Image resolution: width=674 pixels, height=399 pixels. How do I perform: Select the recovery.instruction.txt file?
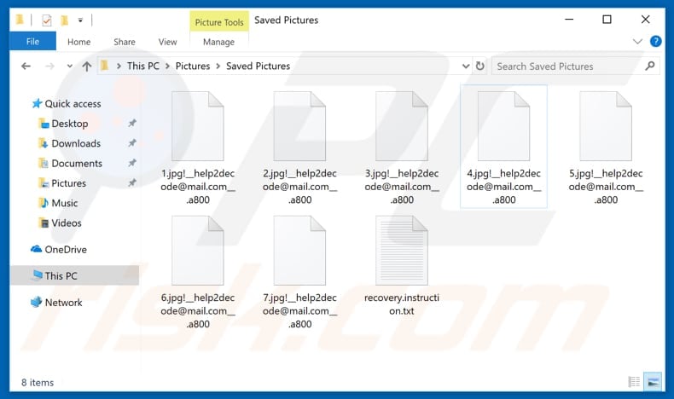coord(402,265)
